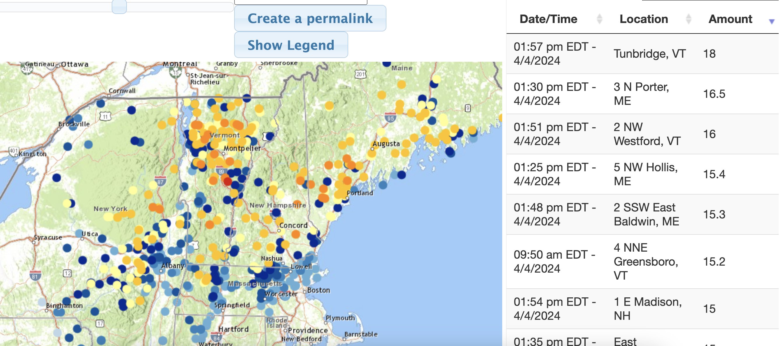Click the amount value 15.2
Viewport: 781px width, 346px height.
[714, 262]
